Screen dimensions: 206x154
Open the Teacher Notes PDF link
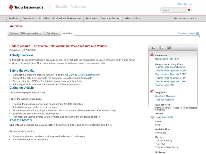(165, 85)
